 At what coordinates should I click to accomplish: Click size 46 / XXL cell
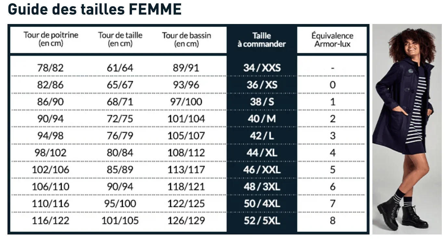[x=262, y=170]
